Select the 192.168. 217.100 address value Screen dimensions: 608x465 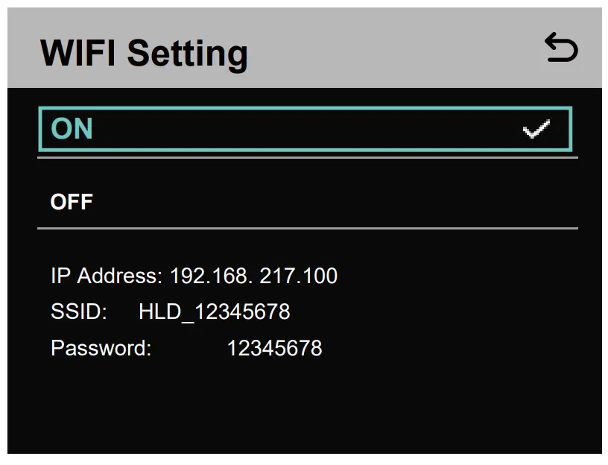click(253, 276)
